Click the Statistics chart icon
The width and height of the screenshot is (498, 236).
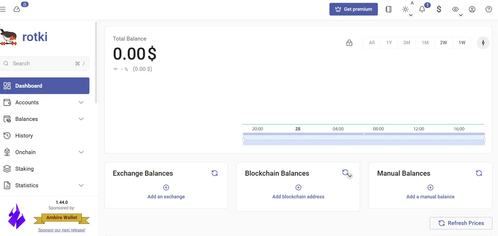[x=7, y=186]
